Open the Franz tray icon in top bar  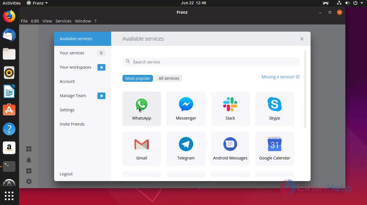point(325,3)
